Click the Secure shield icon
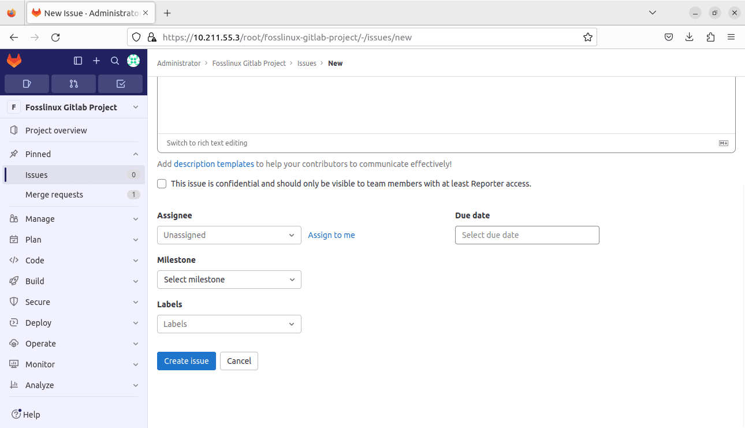745x428 pixels. click(x=14, y=302)
